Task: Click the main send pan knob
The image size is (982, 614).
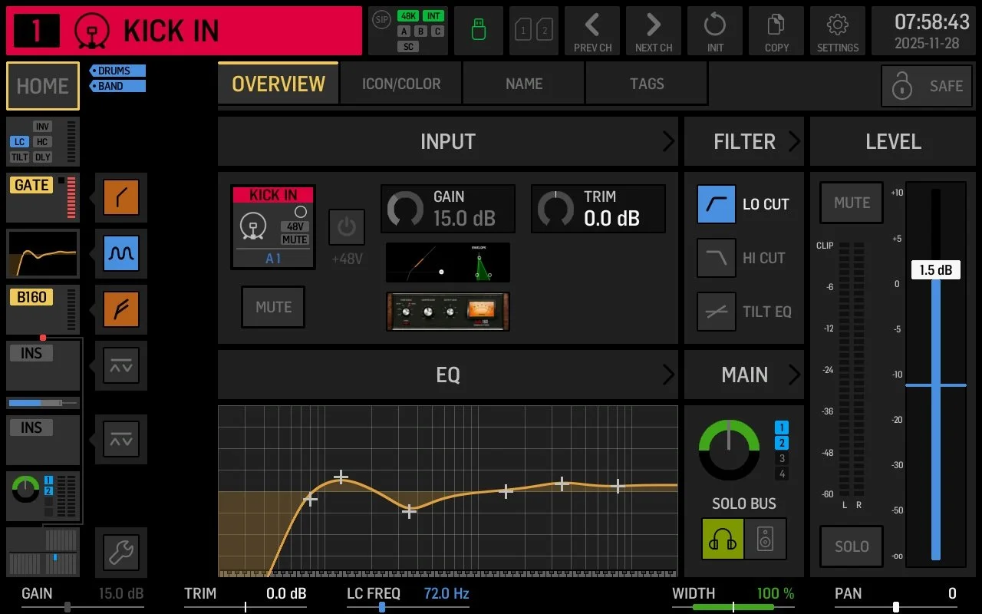Action: click(729, 450)
